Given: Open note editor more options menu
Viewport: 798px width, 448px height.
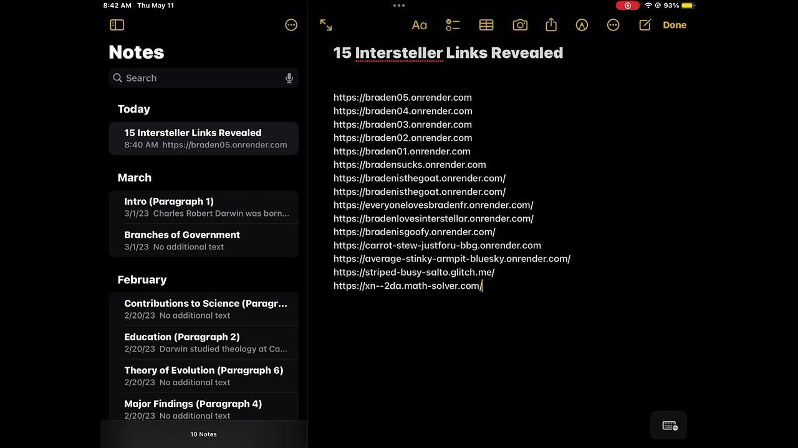Looking at the screenshot, I should [x=613, y=25].
